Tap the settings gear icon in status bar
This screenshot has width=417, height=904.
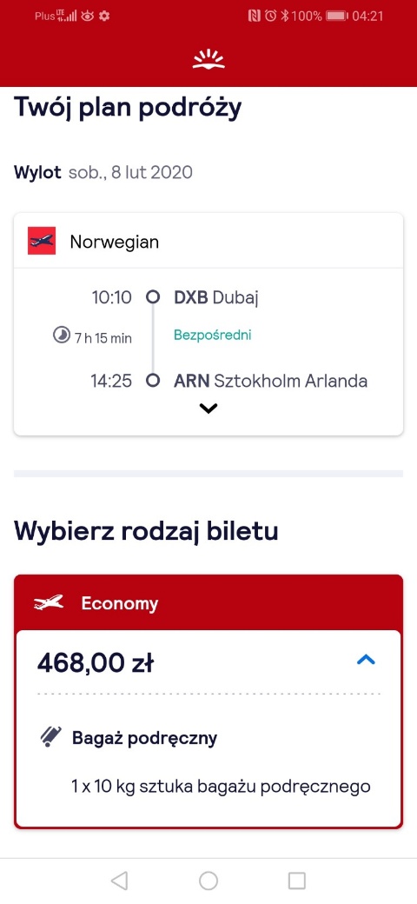[104, 17]
